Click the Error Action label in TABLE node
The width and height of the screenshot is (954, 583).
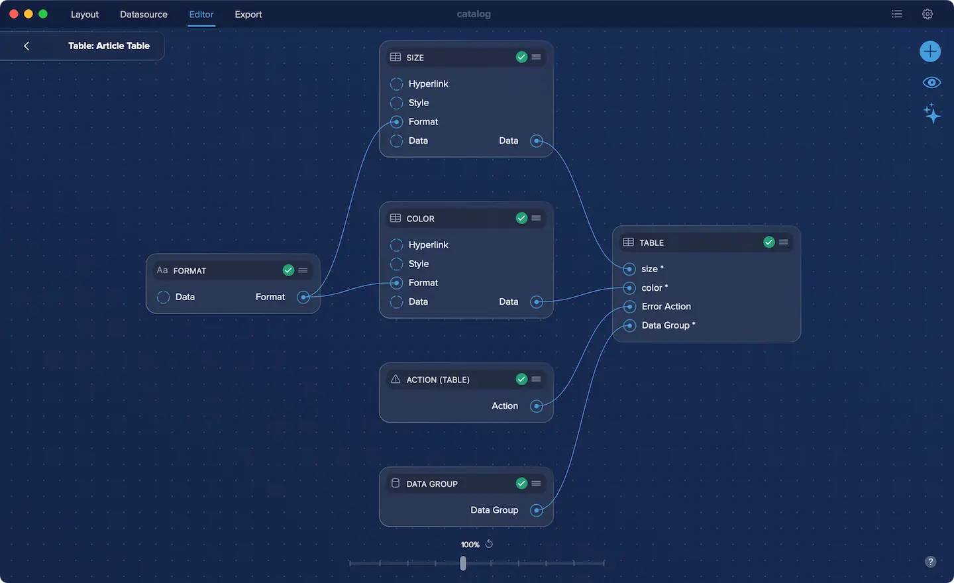click(666, 306)
